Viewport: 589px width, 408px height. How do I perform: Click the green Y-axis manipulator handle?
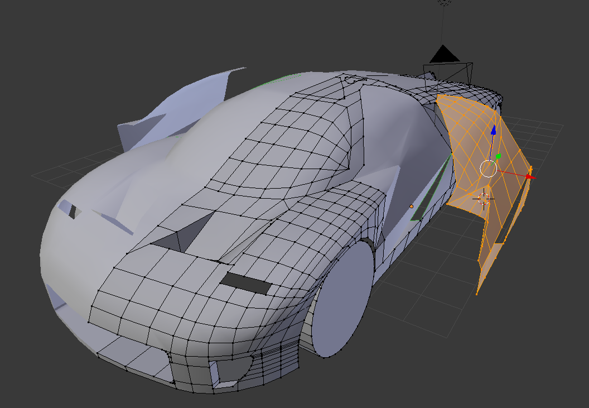point(499,156)
